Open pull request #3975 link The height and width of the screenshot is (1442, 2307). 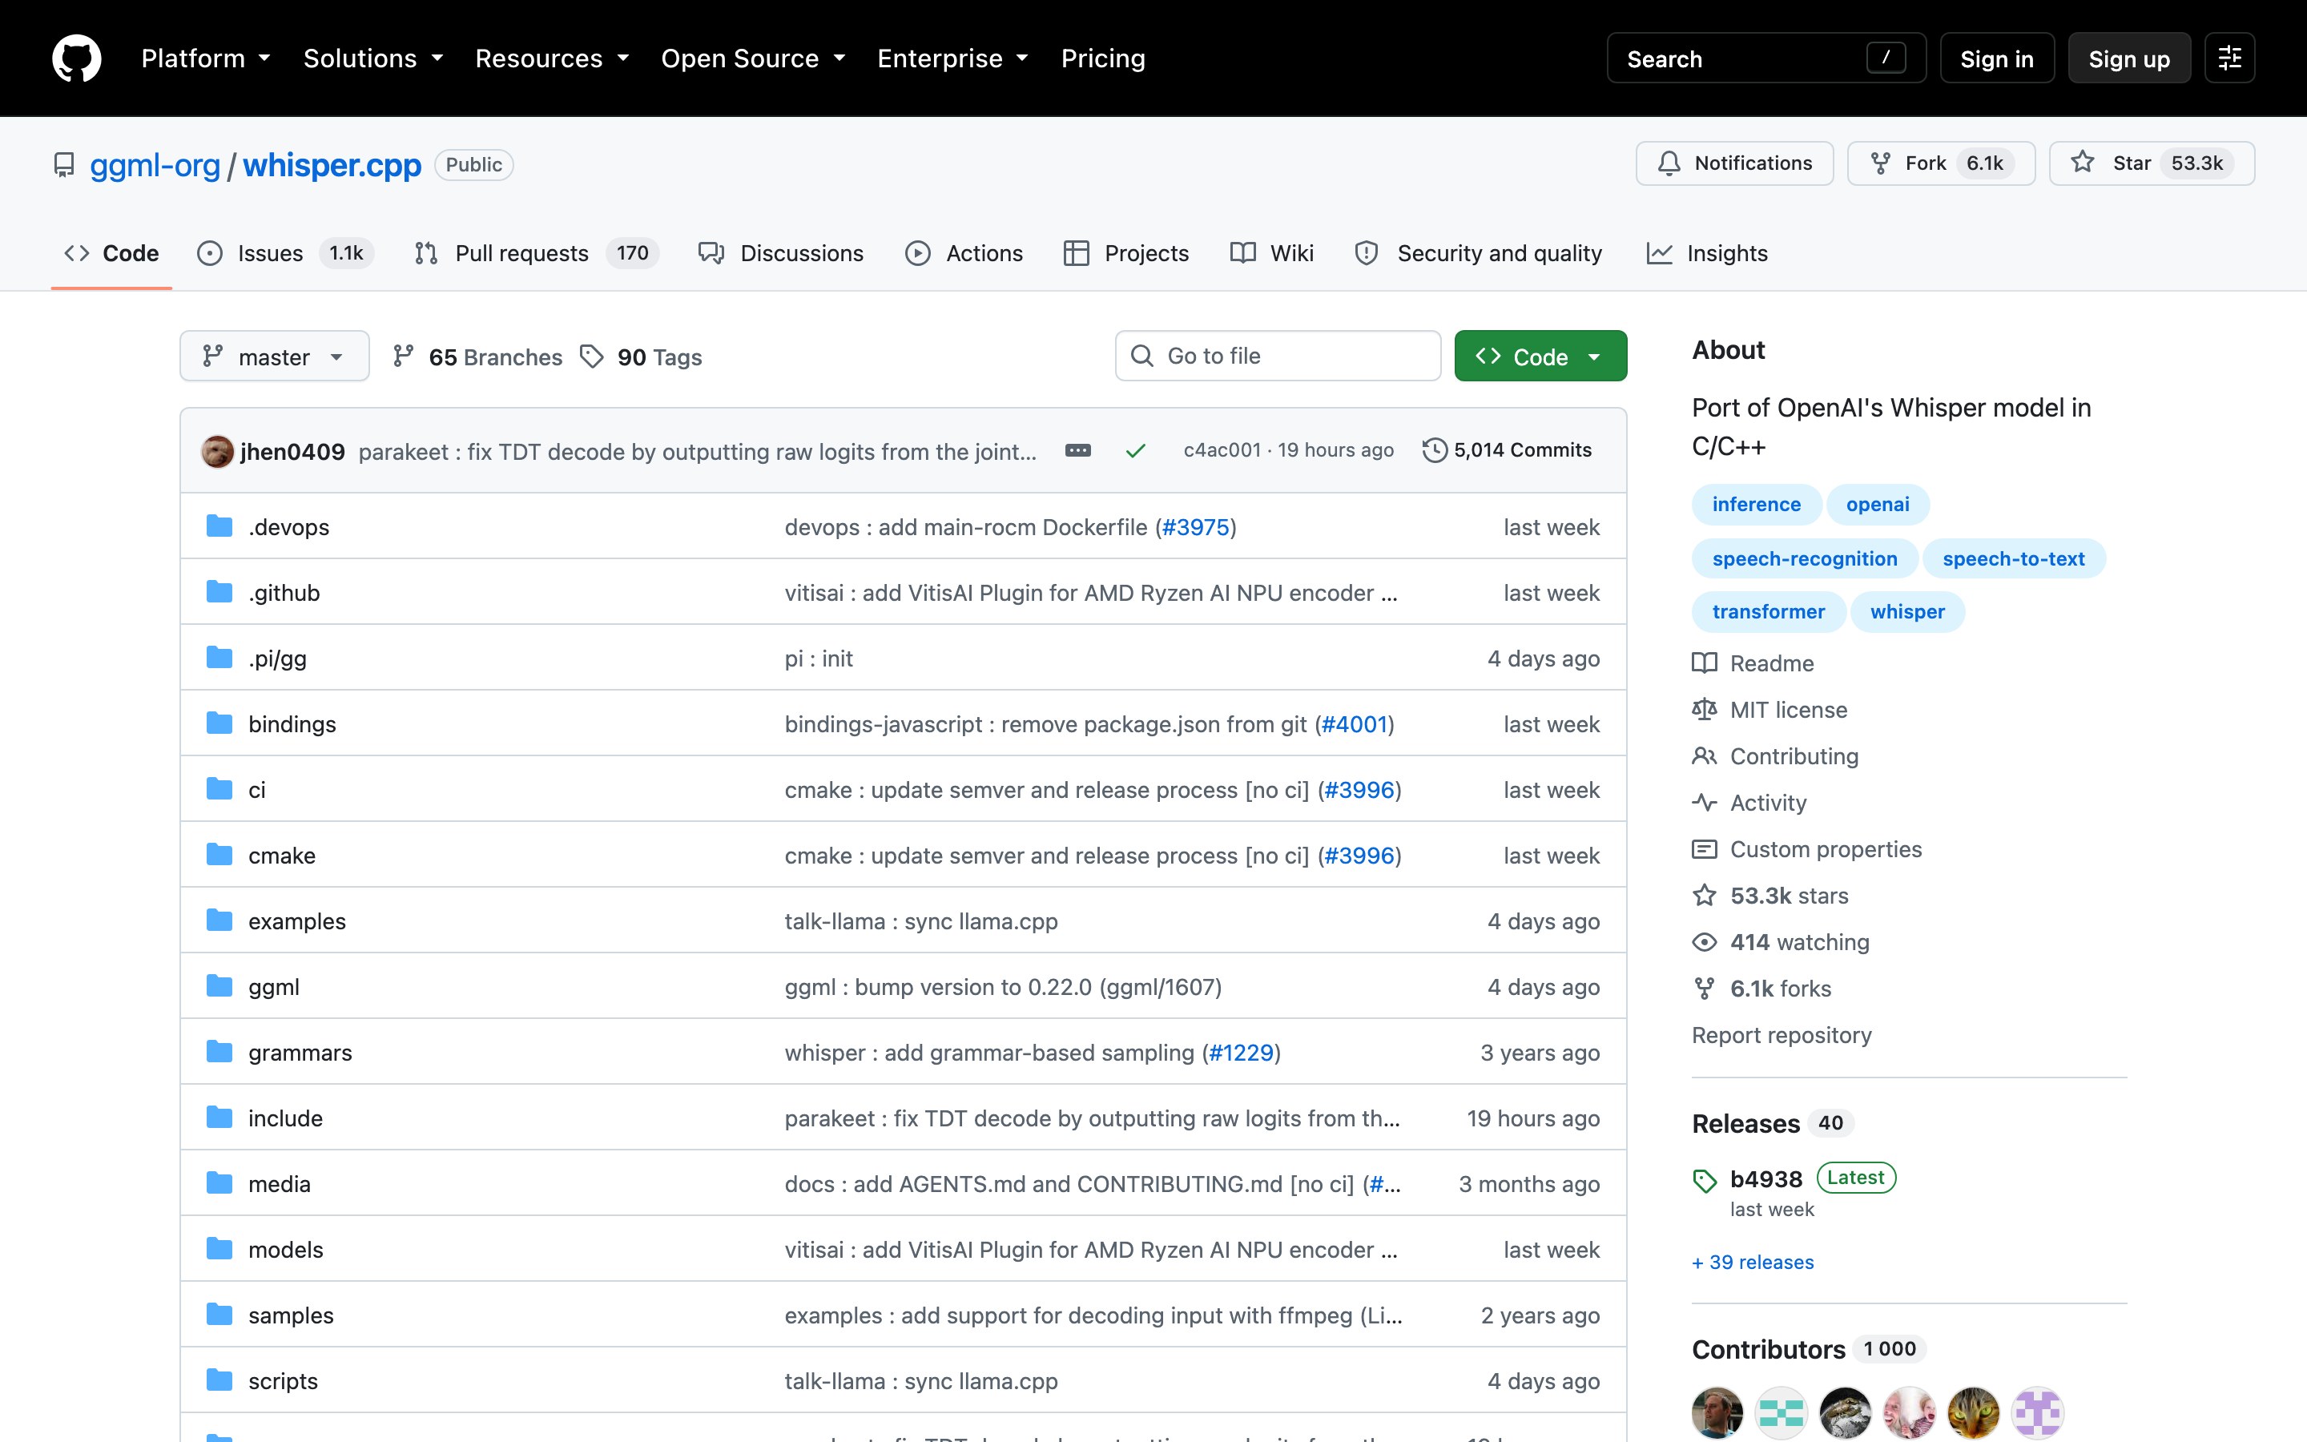(x=1195, y=526)
